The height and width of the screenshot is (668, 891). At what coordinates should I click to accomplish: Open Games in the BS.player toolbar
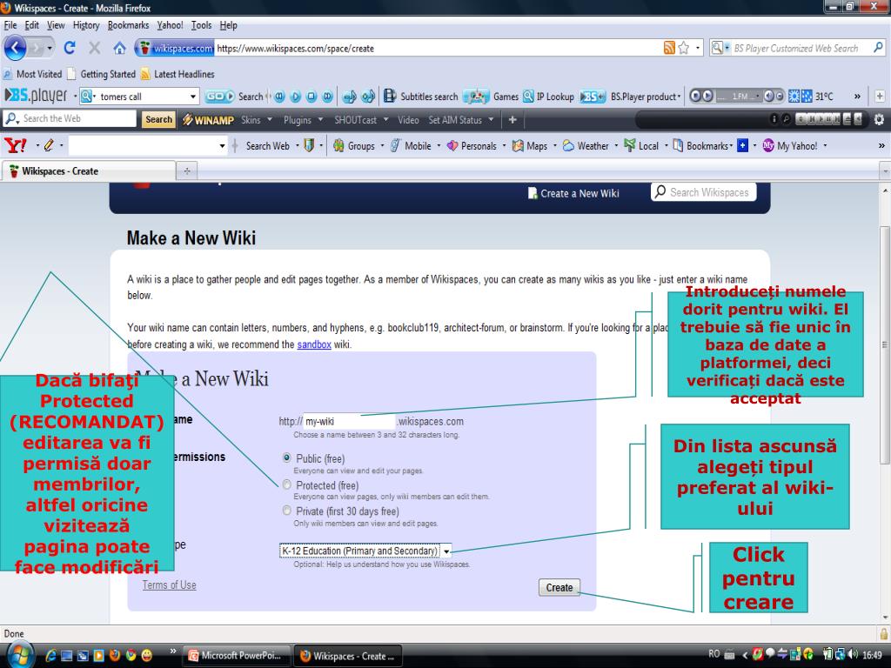[x=491, y=97]
